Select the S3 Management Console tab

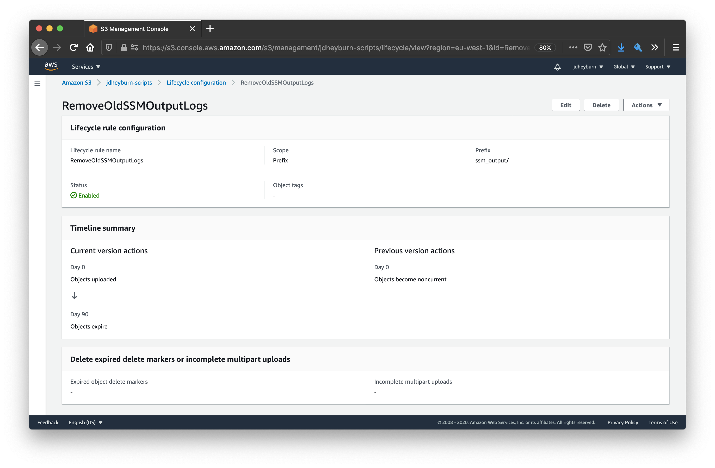(143, 29)
